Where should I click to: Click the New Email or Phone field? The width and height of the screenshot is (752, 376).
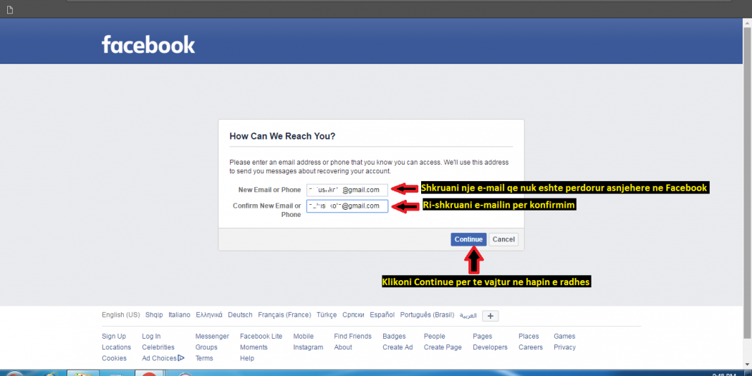tap(347, 190)
